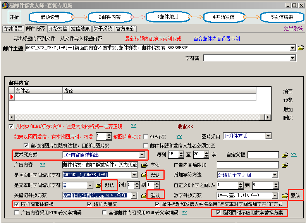Click 预览 to preview mail content

(288, 100)
